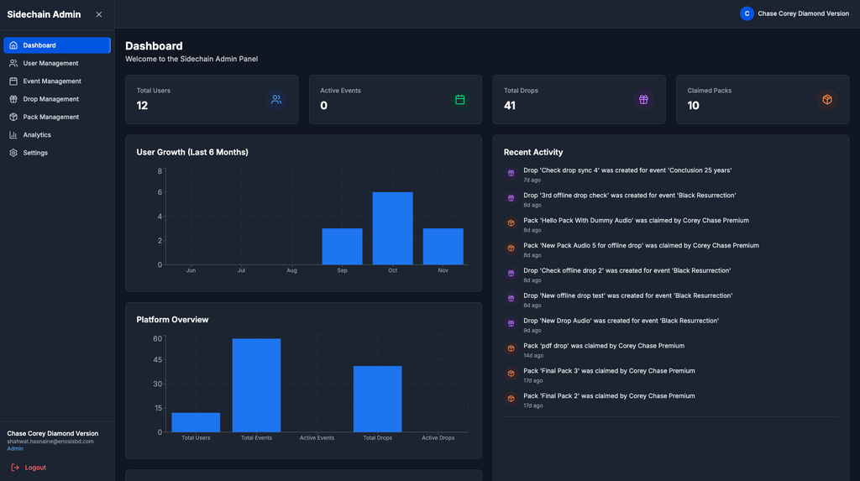This screenshot has height=481, width=860.
Task: Open the Dashboard menu item
Action: click(x=57, y=45)
